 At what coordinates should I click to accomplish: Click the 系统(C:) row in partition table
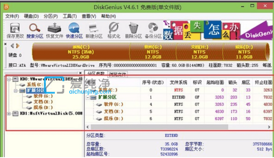pos(179,90)
